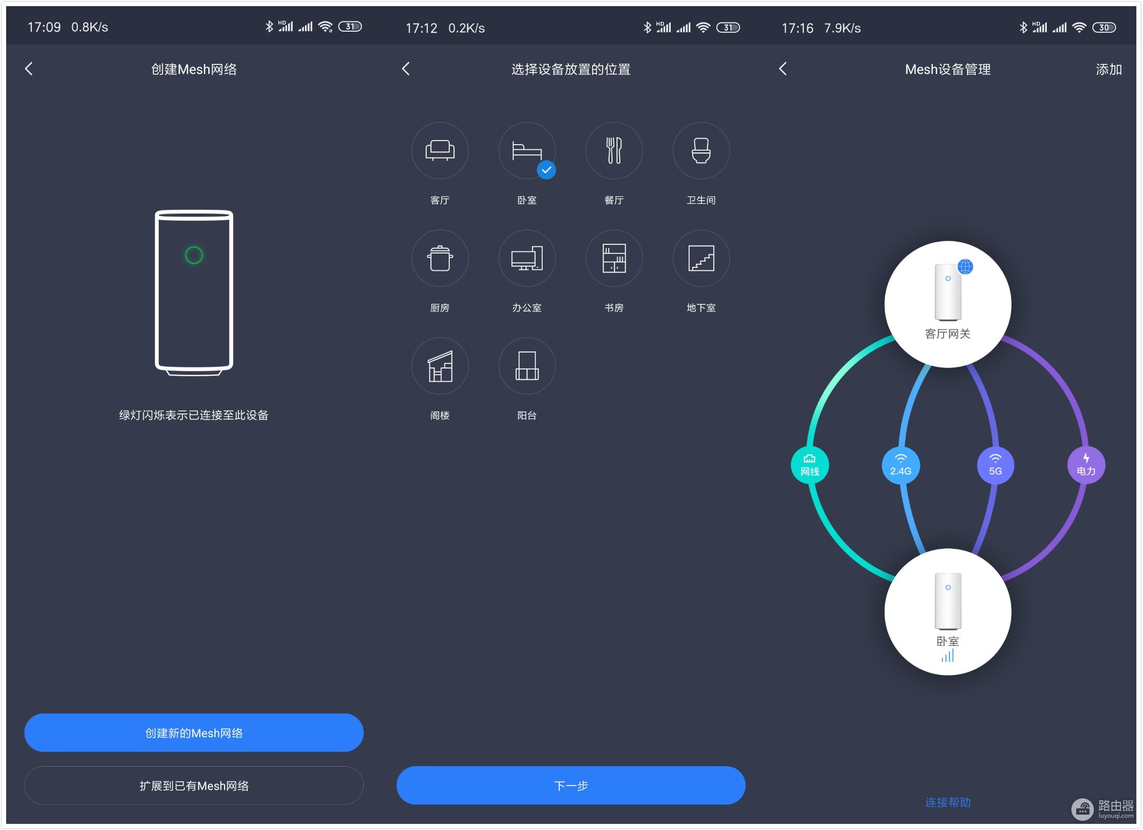Go back from Mesh设备管理 screen
1143x830 pixels.
(783, 69)
